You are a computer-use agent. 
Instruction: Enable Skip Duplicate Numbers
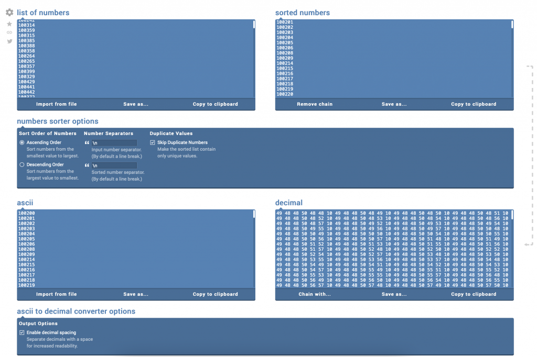(152, 142)
